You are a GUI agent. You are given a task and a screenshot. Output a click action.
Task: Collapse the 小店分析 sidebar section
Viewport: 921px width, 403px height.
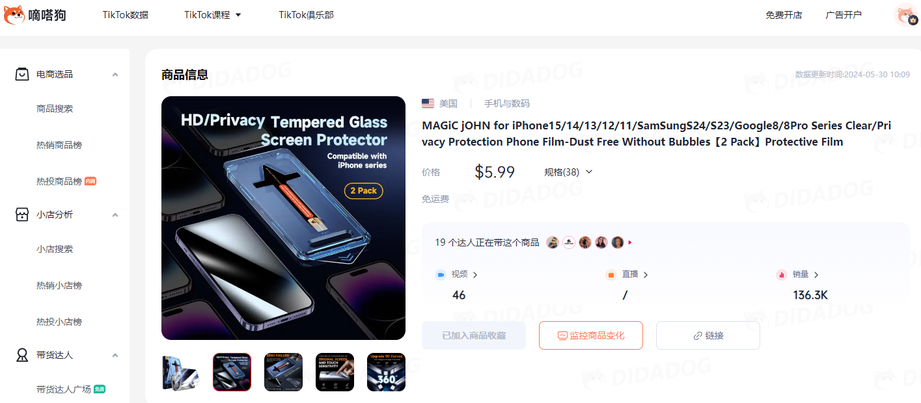click(115, 215)
